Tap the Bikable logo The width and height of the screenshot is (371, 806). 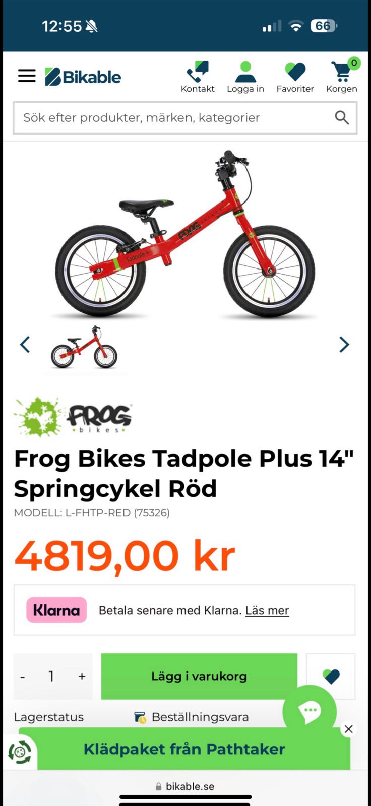point(83,77)
